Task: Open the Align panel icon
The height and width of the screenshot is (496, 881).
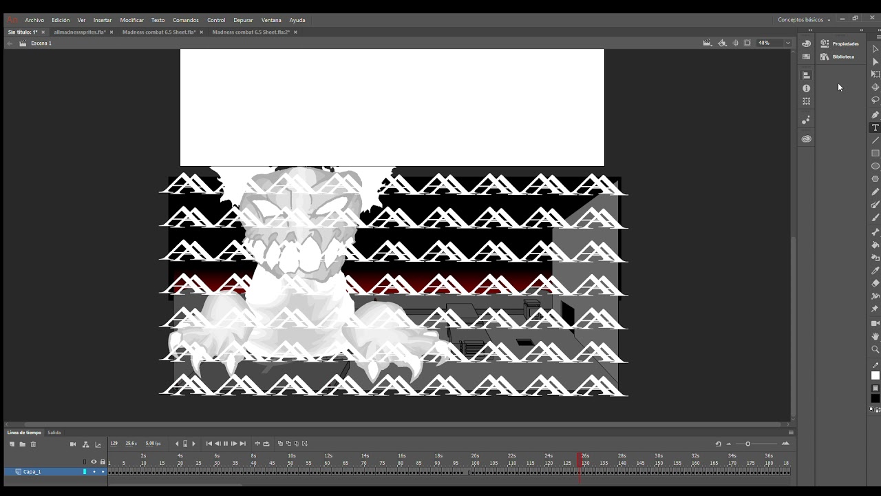Action: click(x=806, y=75)
